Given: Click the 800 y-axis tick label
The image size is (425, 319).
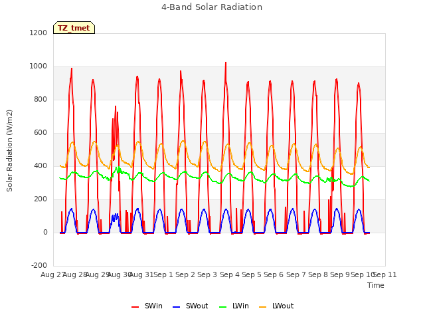Looking at the screenshot, I should 41,99.
